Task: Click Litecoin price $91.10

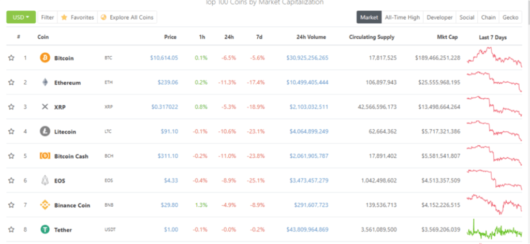Action: pos(169,131)
